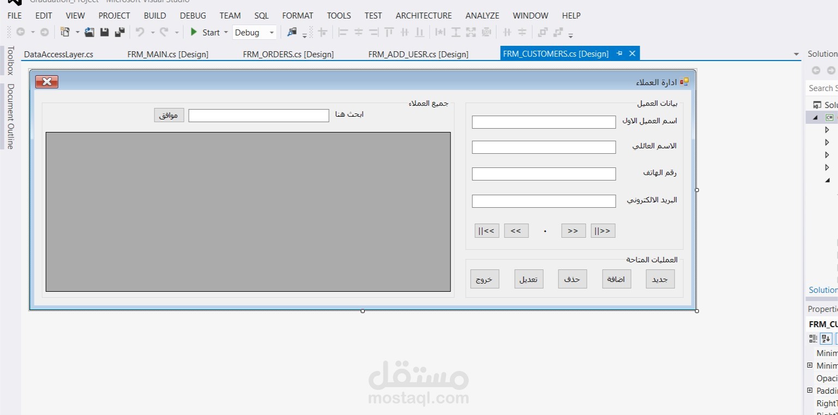
Task: Click the Send to Back icon
Action: [x=558, y=32]
